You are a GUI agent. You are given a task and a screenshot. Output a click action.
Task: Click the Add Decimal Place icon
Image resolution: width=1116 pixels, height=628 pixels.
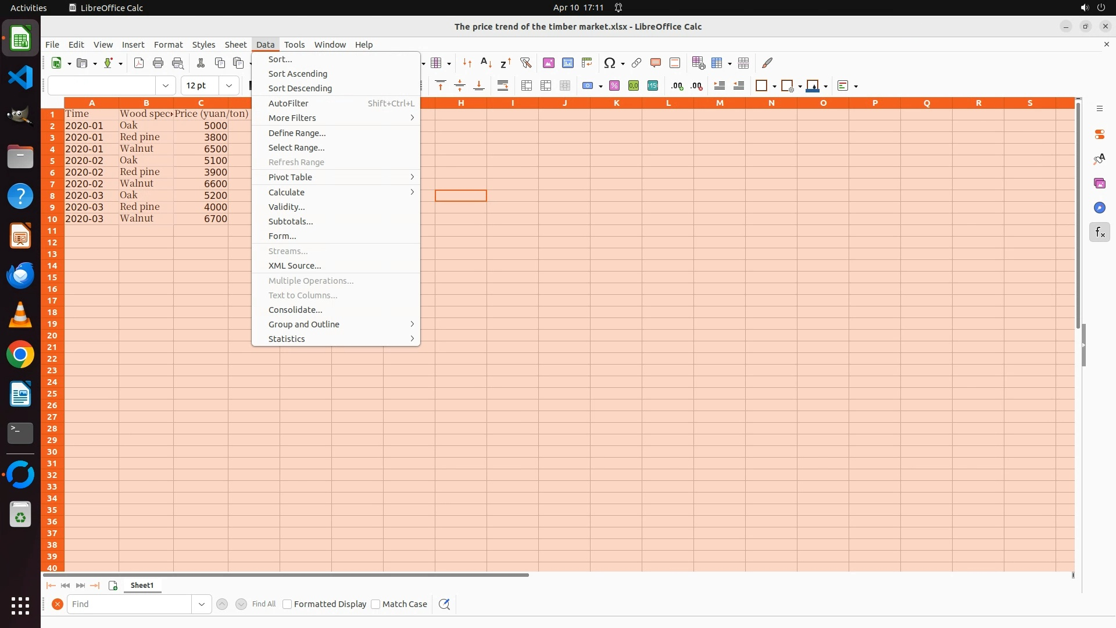[677, 86]
